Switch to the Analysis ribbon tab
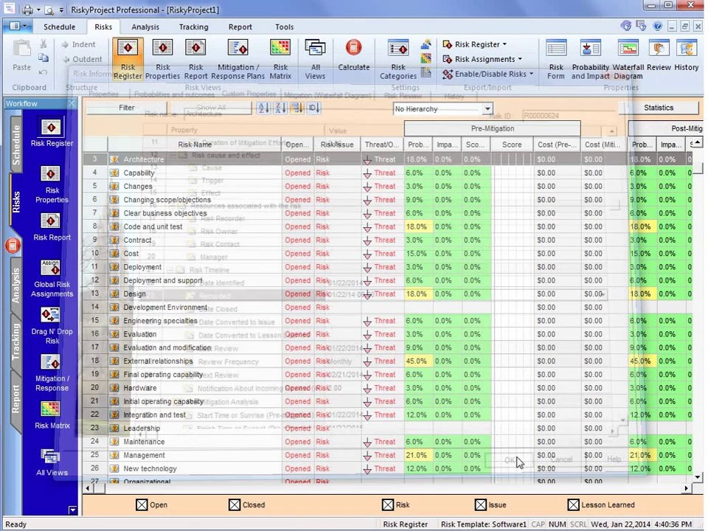This screenshot has width=708, height=531. pyautogui.click(x=145, y=27)
